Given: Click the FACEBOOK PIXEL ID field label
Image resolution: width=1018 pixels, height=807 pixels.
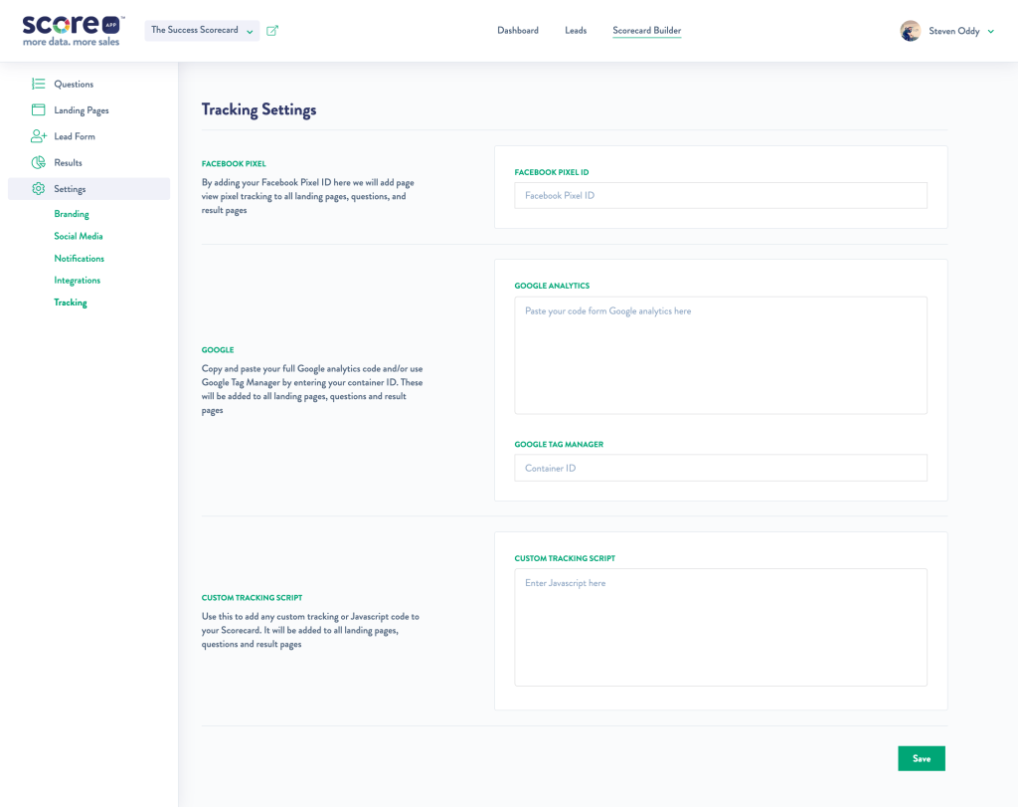Looking at the screenshot, I should [x=551, y=172].
